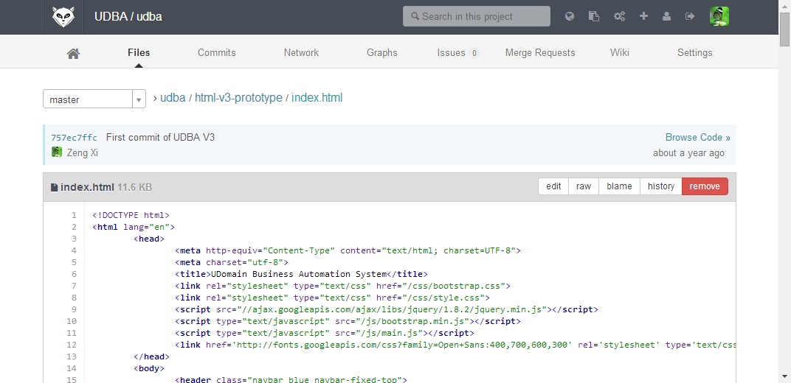
Task: Click search magnifier icon in search box
Action: point(415,17)
